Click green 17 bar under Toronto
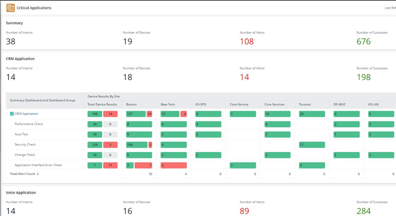396x216 pixels. coord(312,145)
